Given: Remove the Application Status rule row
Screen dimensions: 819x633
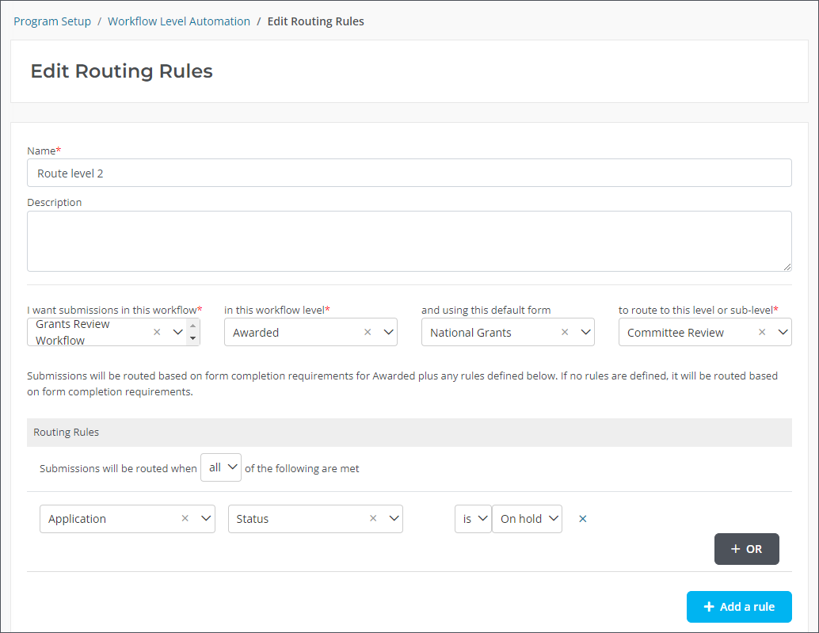Looking at the screenshot, I should click(x=583, y=519).
